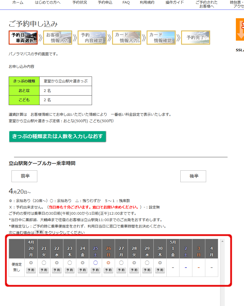Click 予約 under 23 木
The width and height of the screenshot is (244, 306).
tap(70, 270)
